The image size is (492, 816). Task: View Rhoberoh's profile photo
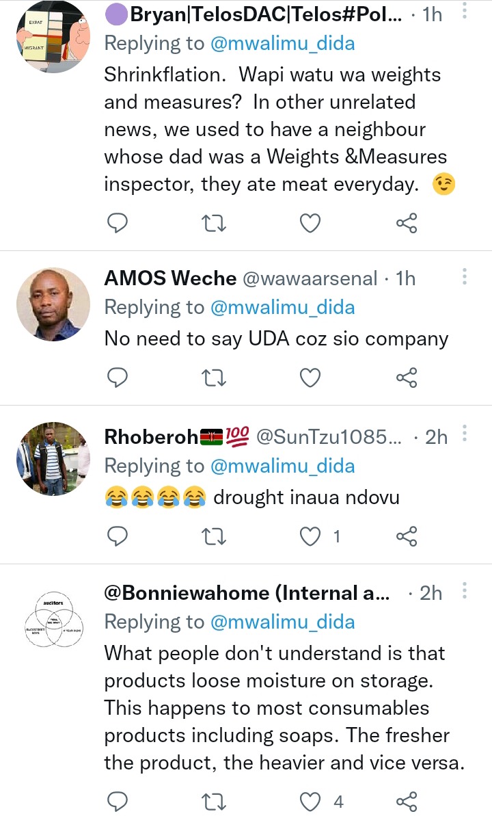[53, 458]
